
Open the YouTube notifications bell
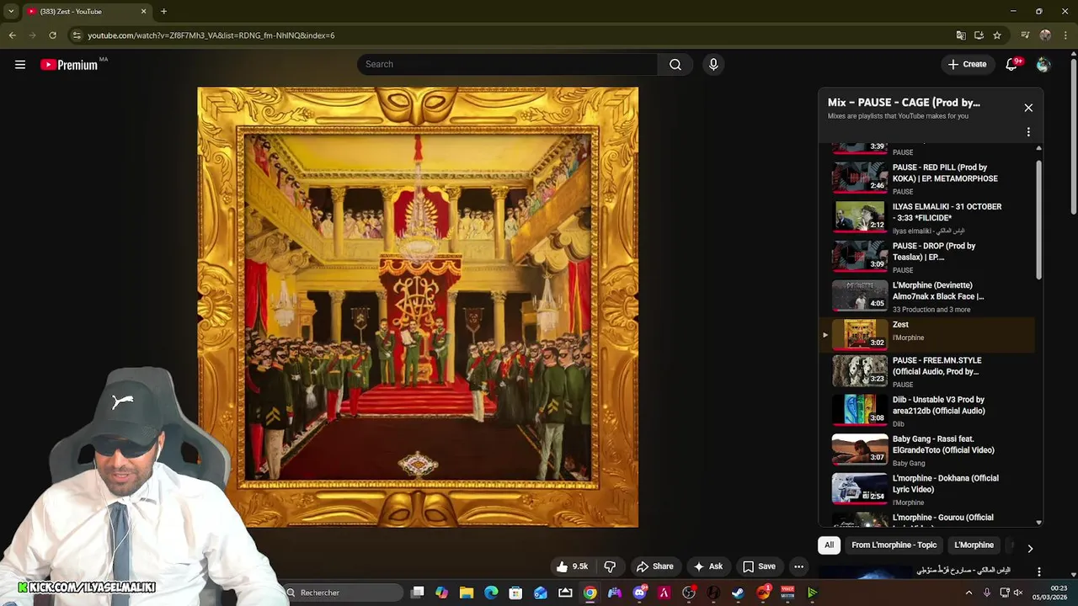click(1011, 65)
